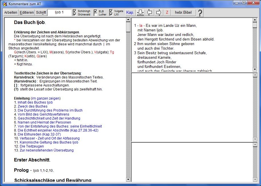Click the line 'dreitausend Kamele'
This screenshot has height=186, width=261.
tap(154, 58)
